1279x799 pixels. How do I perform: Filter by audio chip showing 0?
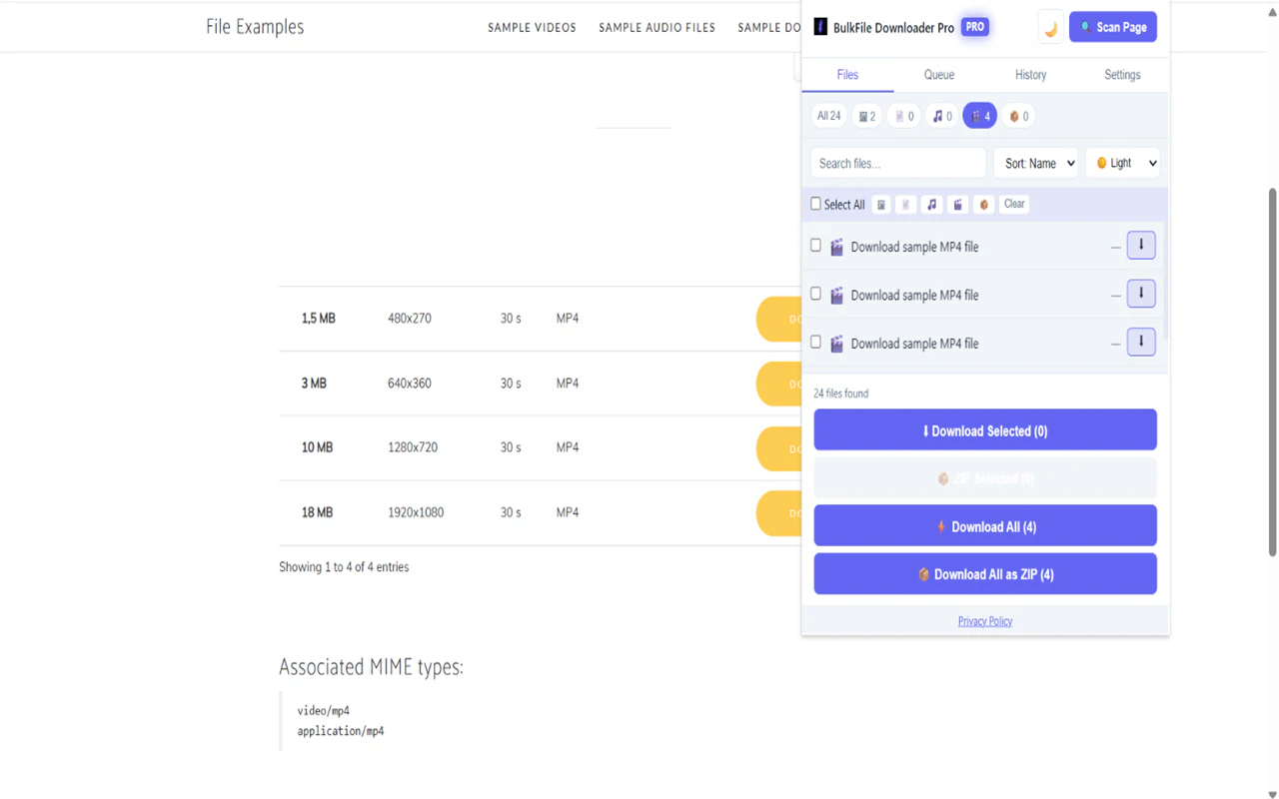pos(942,116)
